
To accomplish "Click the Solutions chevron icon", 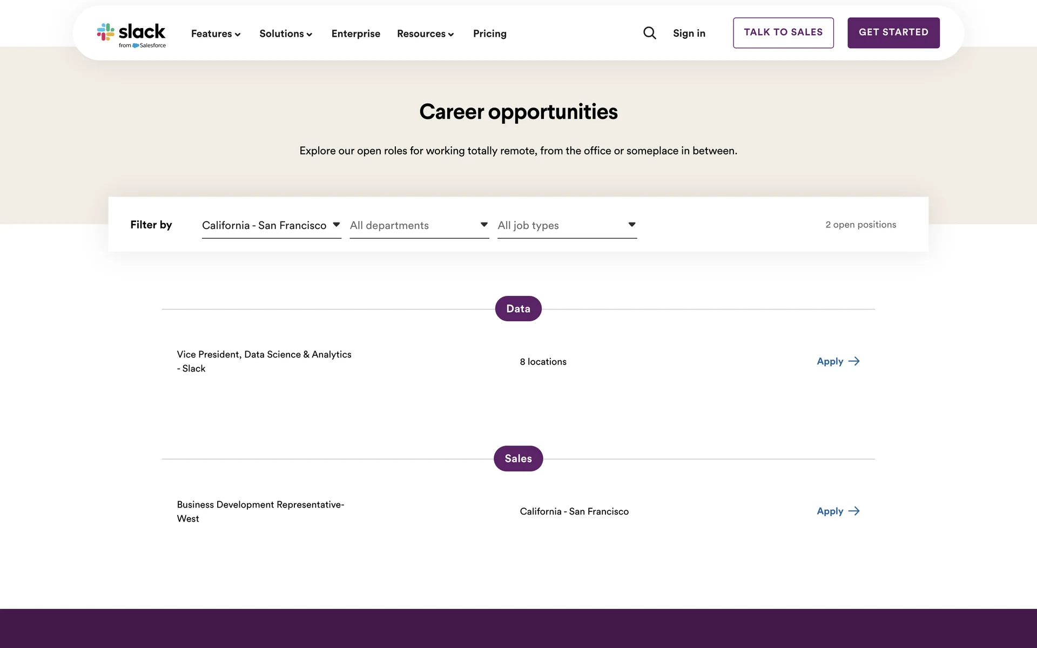I will 309,35.
